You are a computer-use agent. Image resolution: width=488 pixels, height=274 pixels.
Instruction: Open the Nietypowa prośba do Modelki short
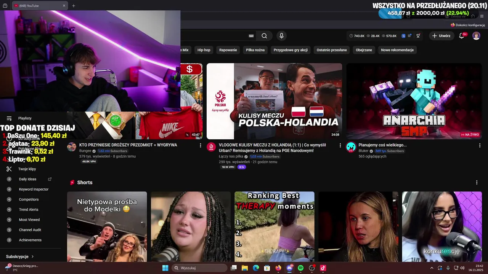pyautogui.click(x=107, y=226)
